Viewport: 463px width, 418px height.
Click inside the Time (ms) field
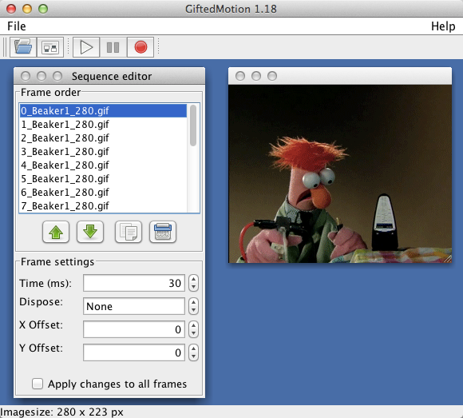click(134, 283)
